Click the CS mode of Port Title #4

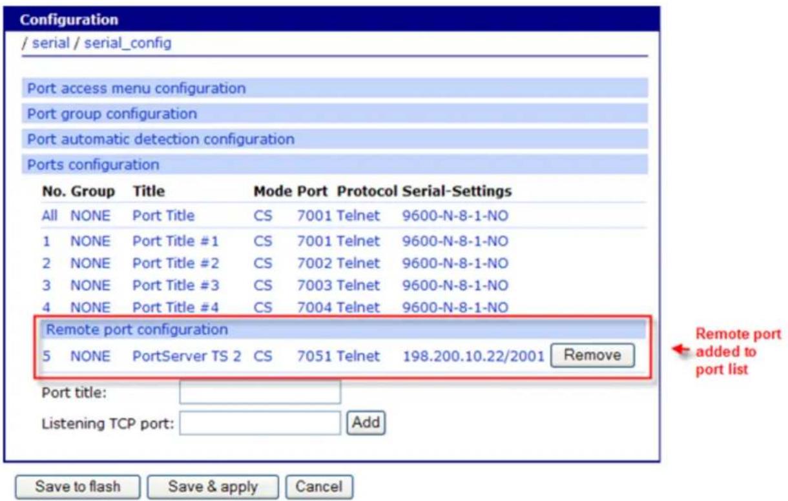(x=263, y=307)
